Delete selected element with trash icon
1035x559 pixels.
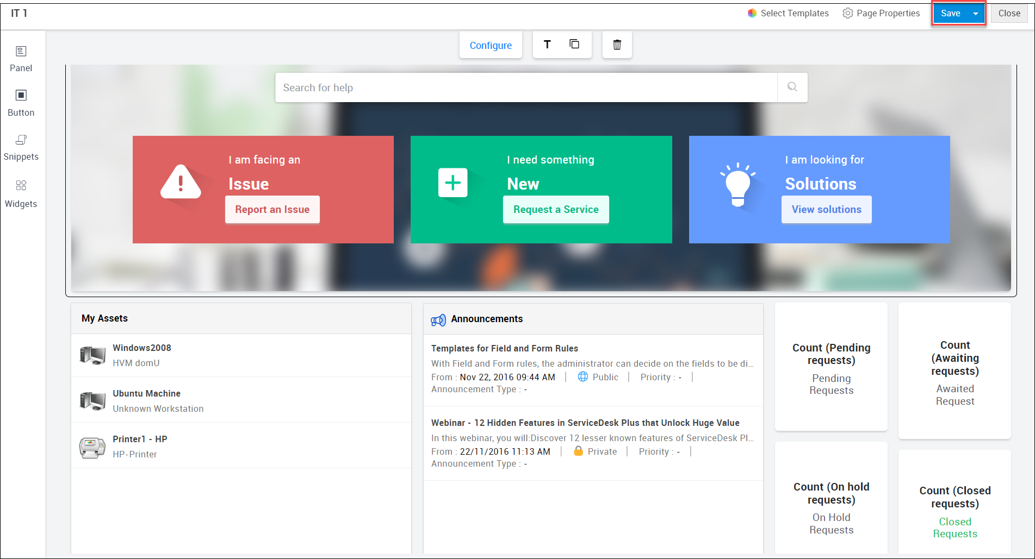click(617, 45)
